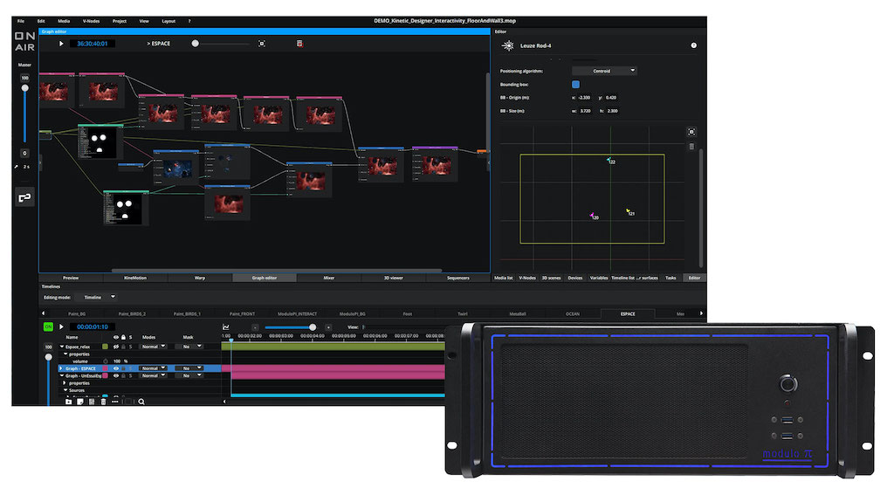Toggle the green ON timeline button
This screenshot has width=894, height=495.
pyautogui.click(x=49, y=327)
